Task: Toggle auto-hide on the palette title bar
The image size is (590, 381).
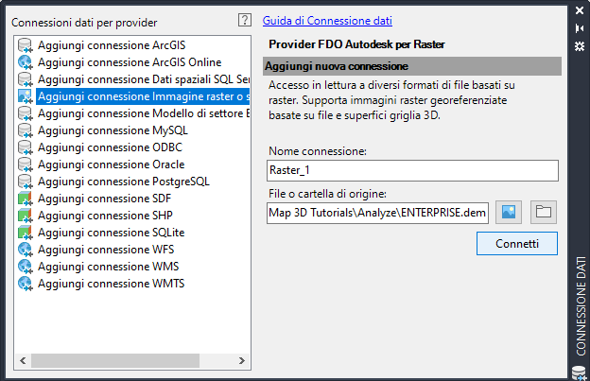Action: (x=580, y=28)
